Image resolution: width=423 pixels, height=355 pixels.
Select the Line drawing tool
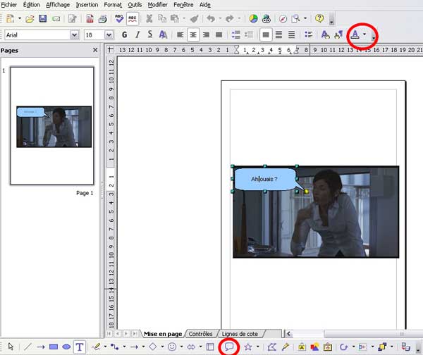[x=27, y=347]
